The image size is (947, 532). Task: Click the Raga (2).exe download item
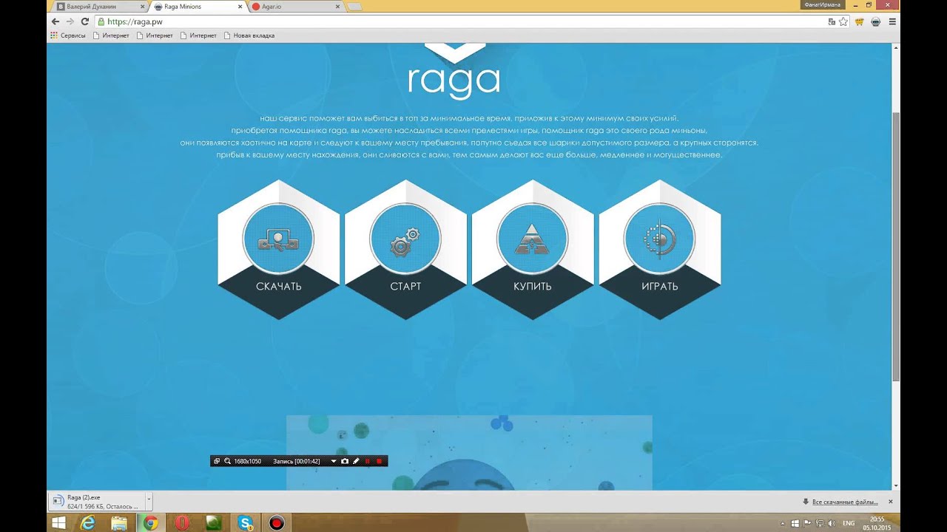[x=98, y=501]
